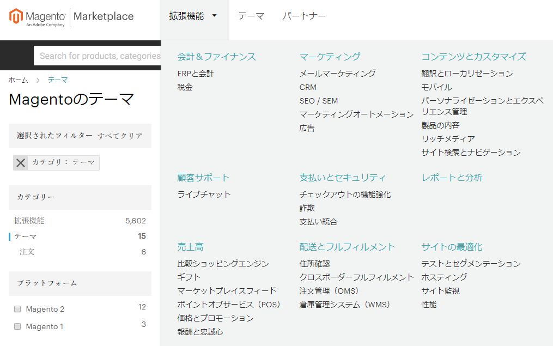Choose テストとセグメンテーション entry
This screenshot has height=346, width=553.
tap(471, 264)
